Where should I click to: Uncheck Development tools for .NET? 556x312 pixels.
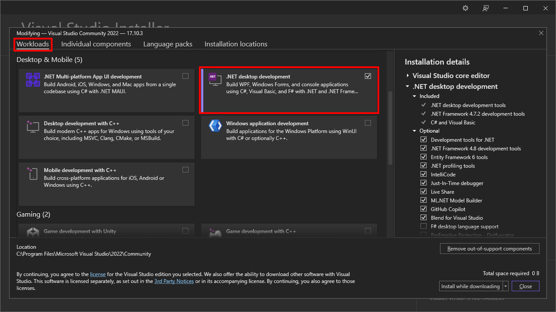(x=424, y=140)
